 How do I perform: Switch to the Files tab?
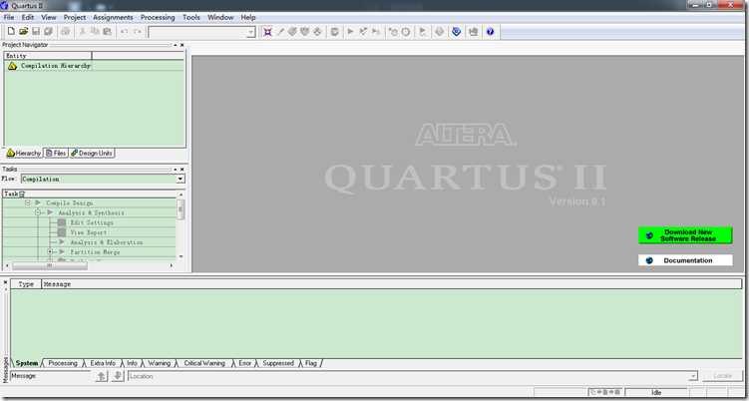pyautogui.click(x=56, y=154)
